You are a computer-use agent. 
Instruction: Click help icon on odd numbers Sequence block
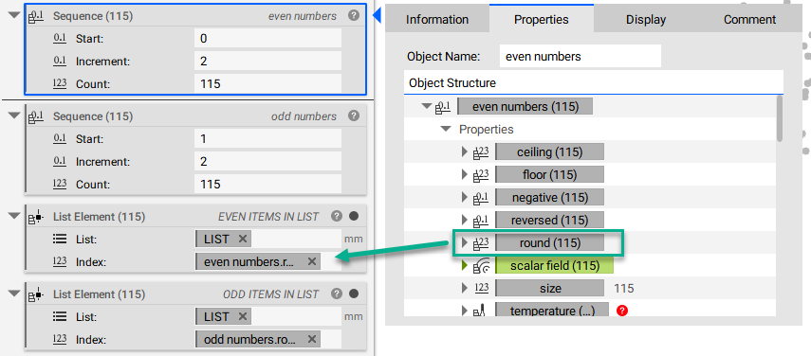click(x=354, y=116)
